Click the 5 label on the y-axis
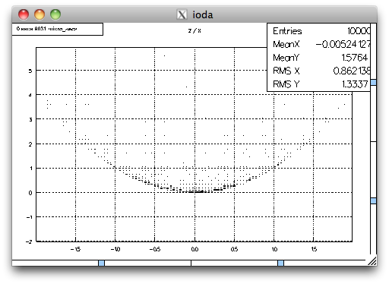 (30, 71)
